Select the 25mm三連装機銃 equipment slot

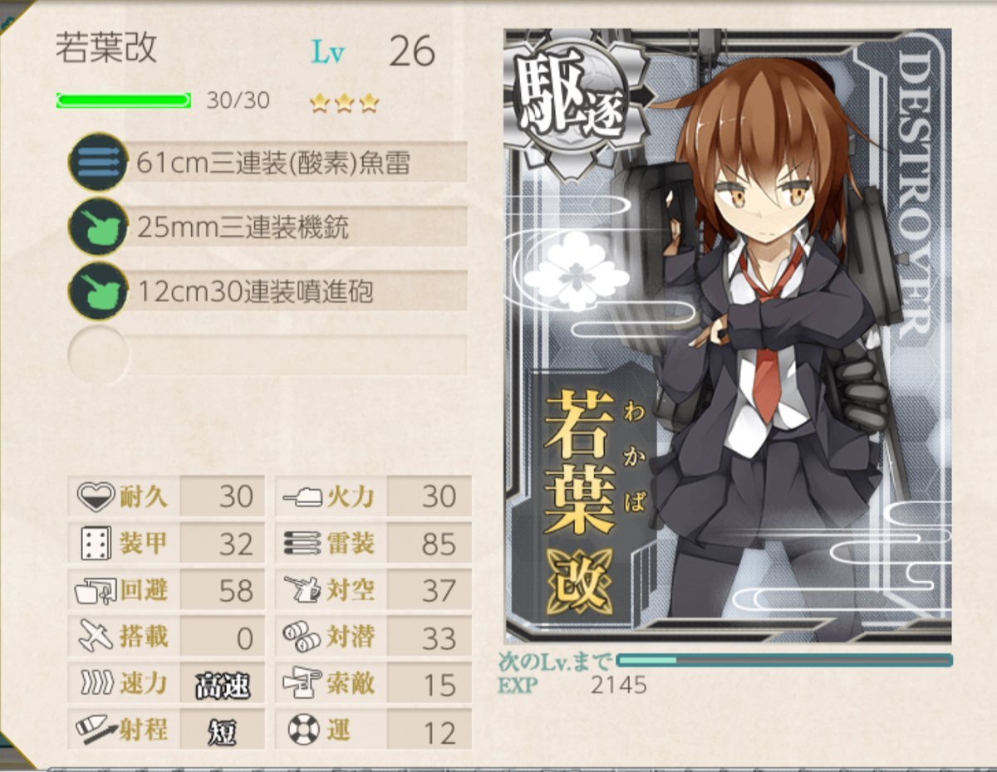pos(268,227)
